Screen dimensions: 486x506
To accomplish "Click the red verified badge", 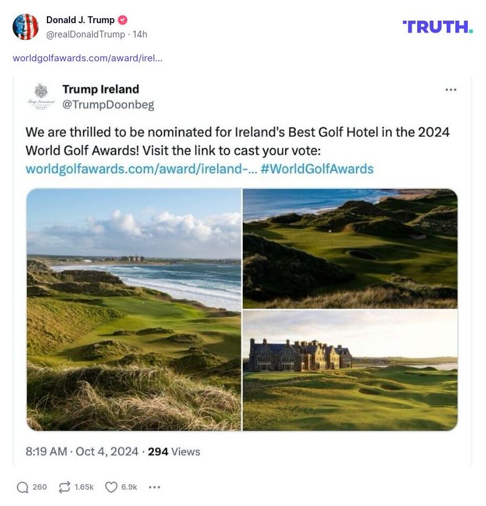I will pyautogui.click(x=123, y=20).
